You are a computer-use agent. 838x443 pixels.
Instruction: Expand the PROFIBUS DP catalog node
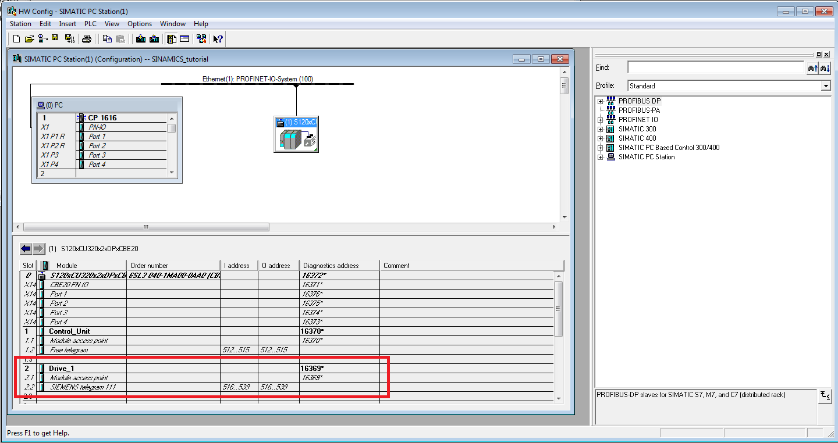pyautogui.click(x=600, y=101)
